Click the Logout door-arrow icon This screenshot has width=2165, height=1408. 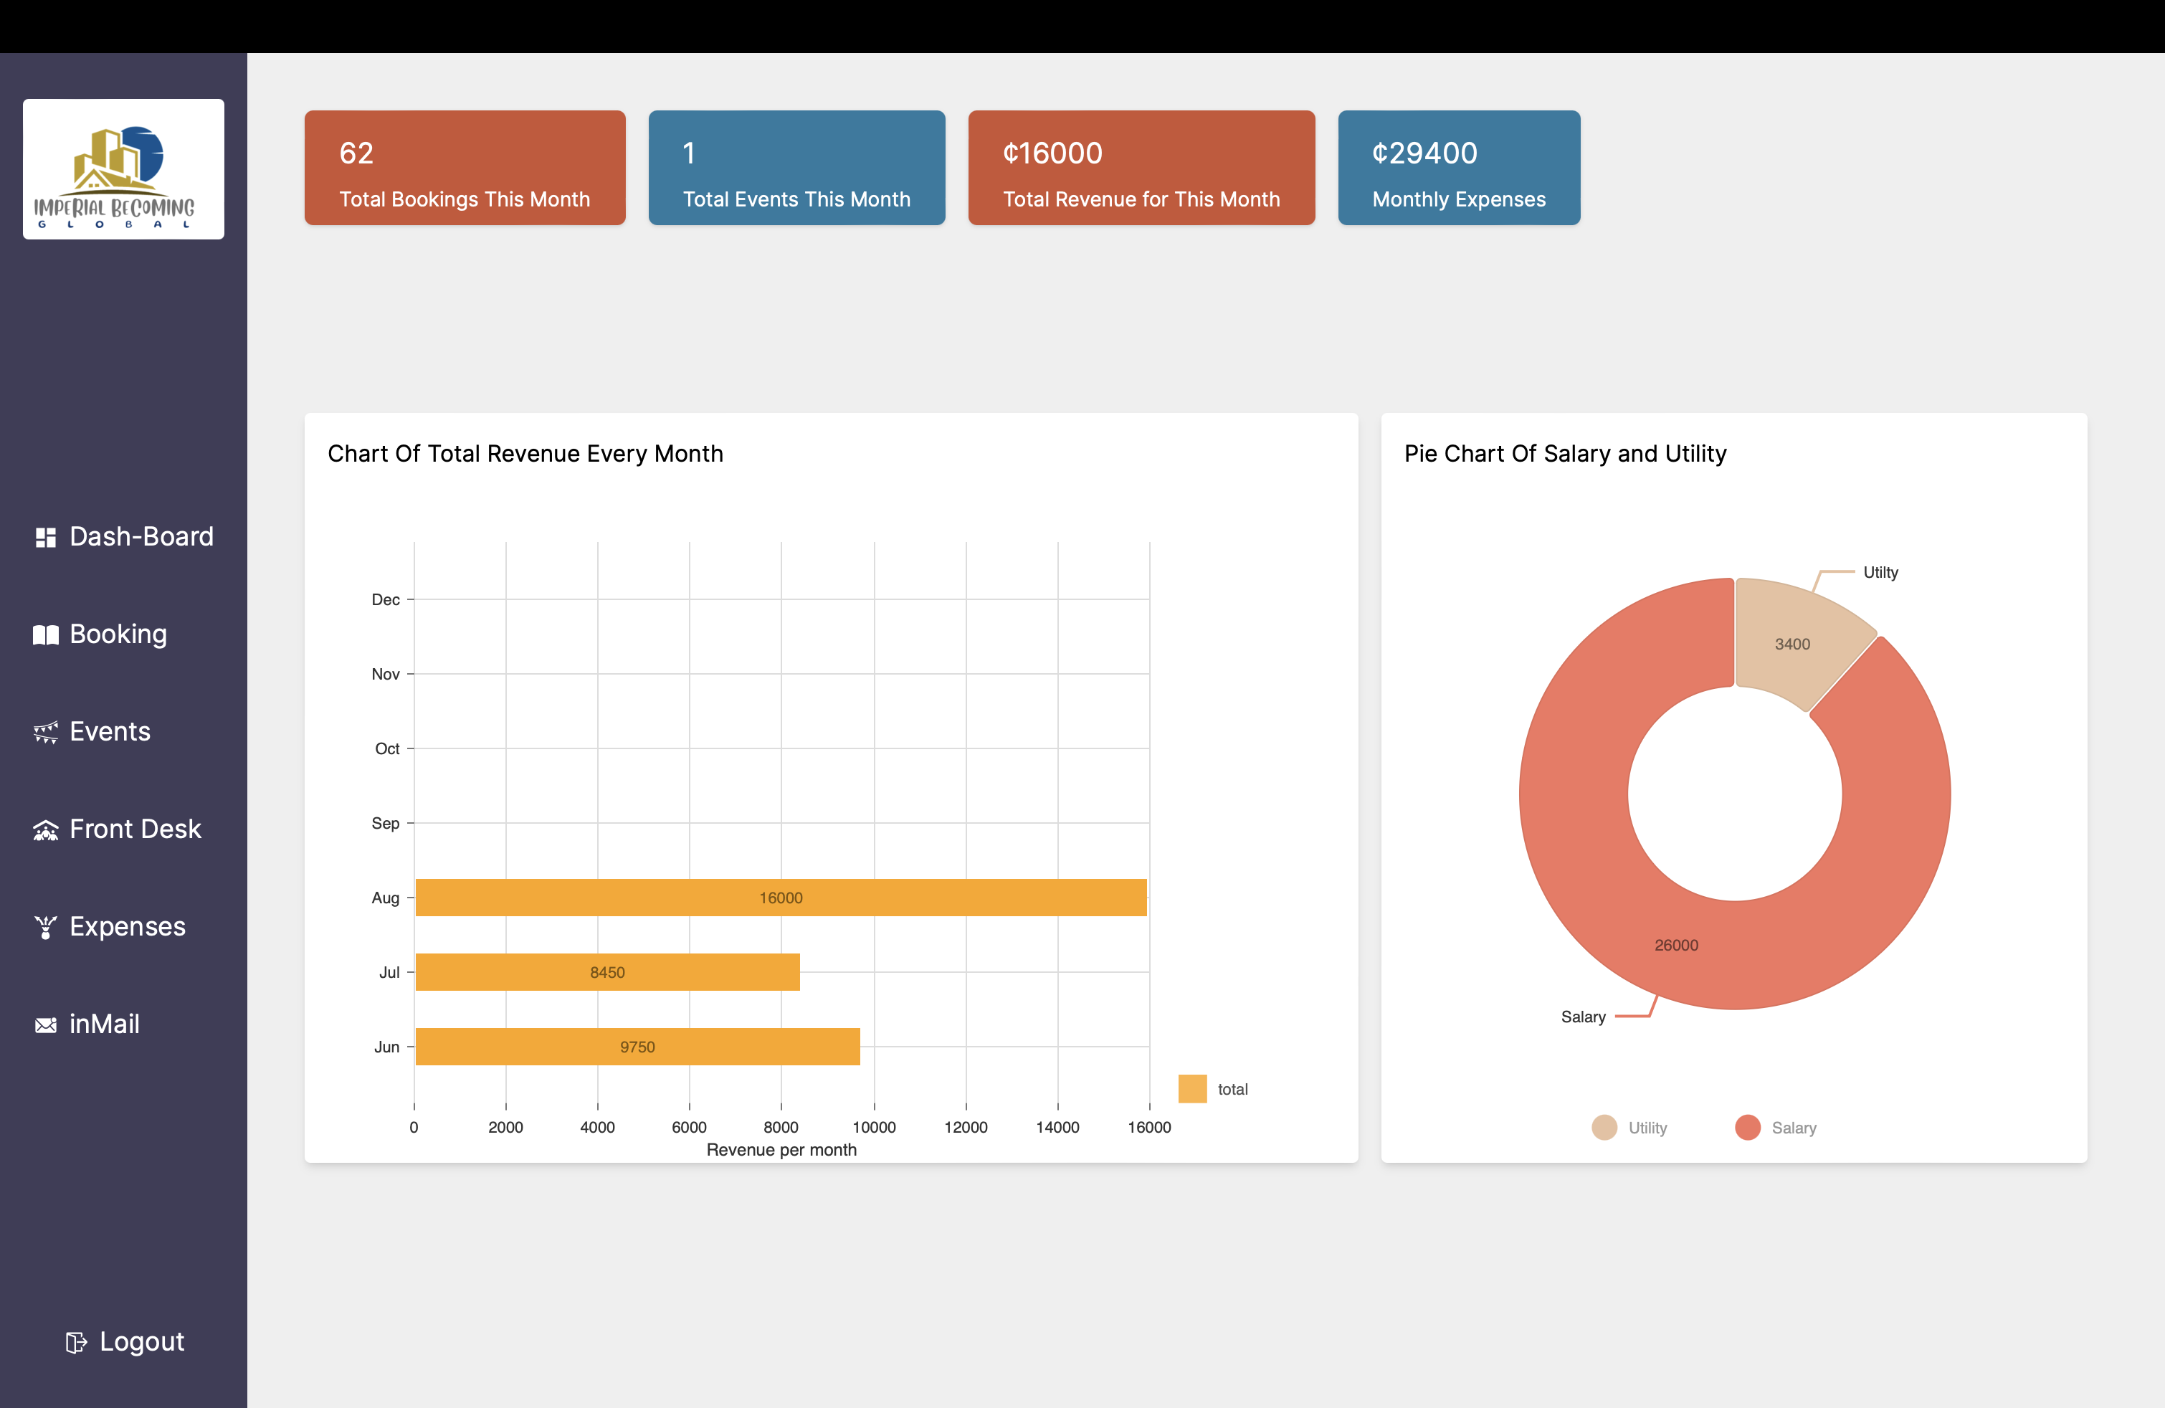[77, 1343]
